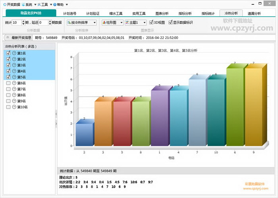This screenshot has width=278, height=198.
Task: Open the 开奖数据 menu icon
Action: 5,4
